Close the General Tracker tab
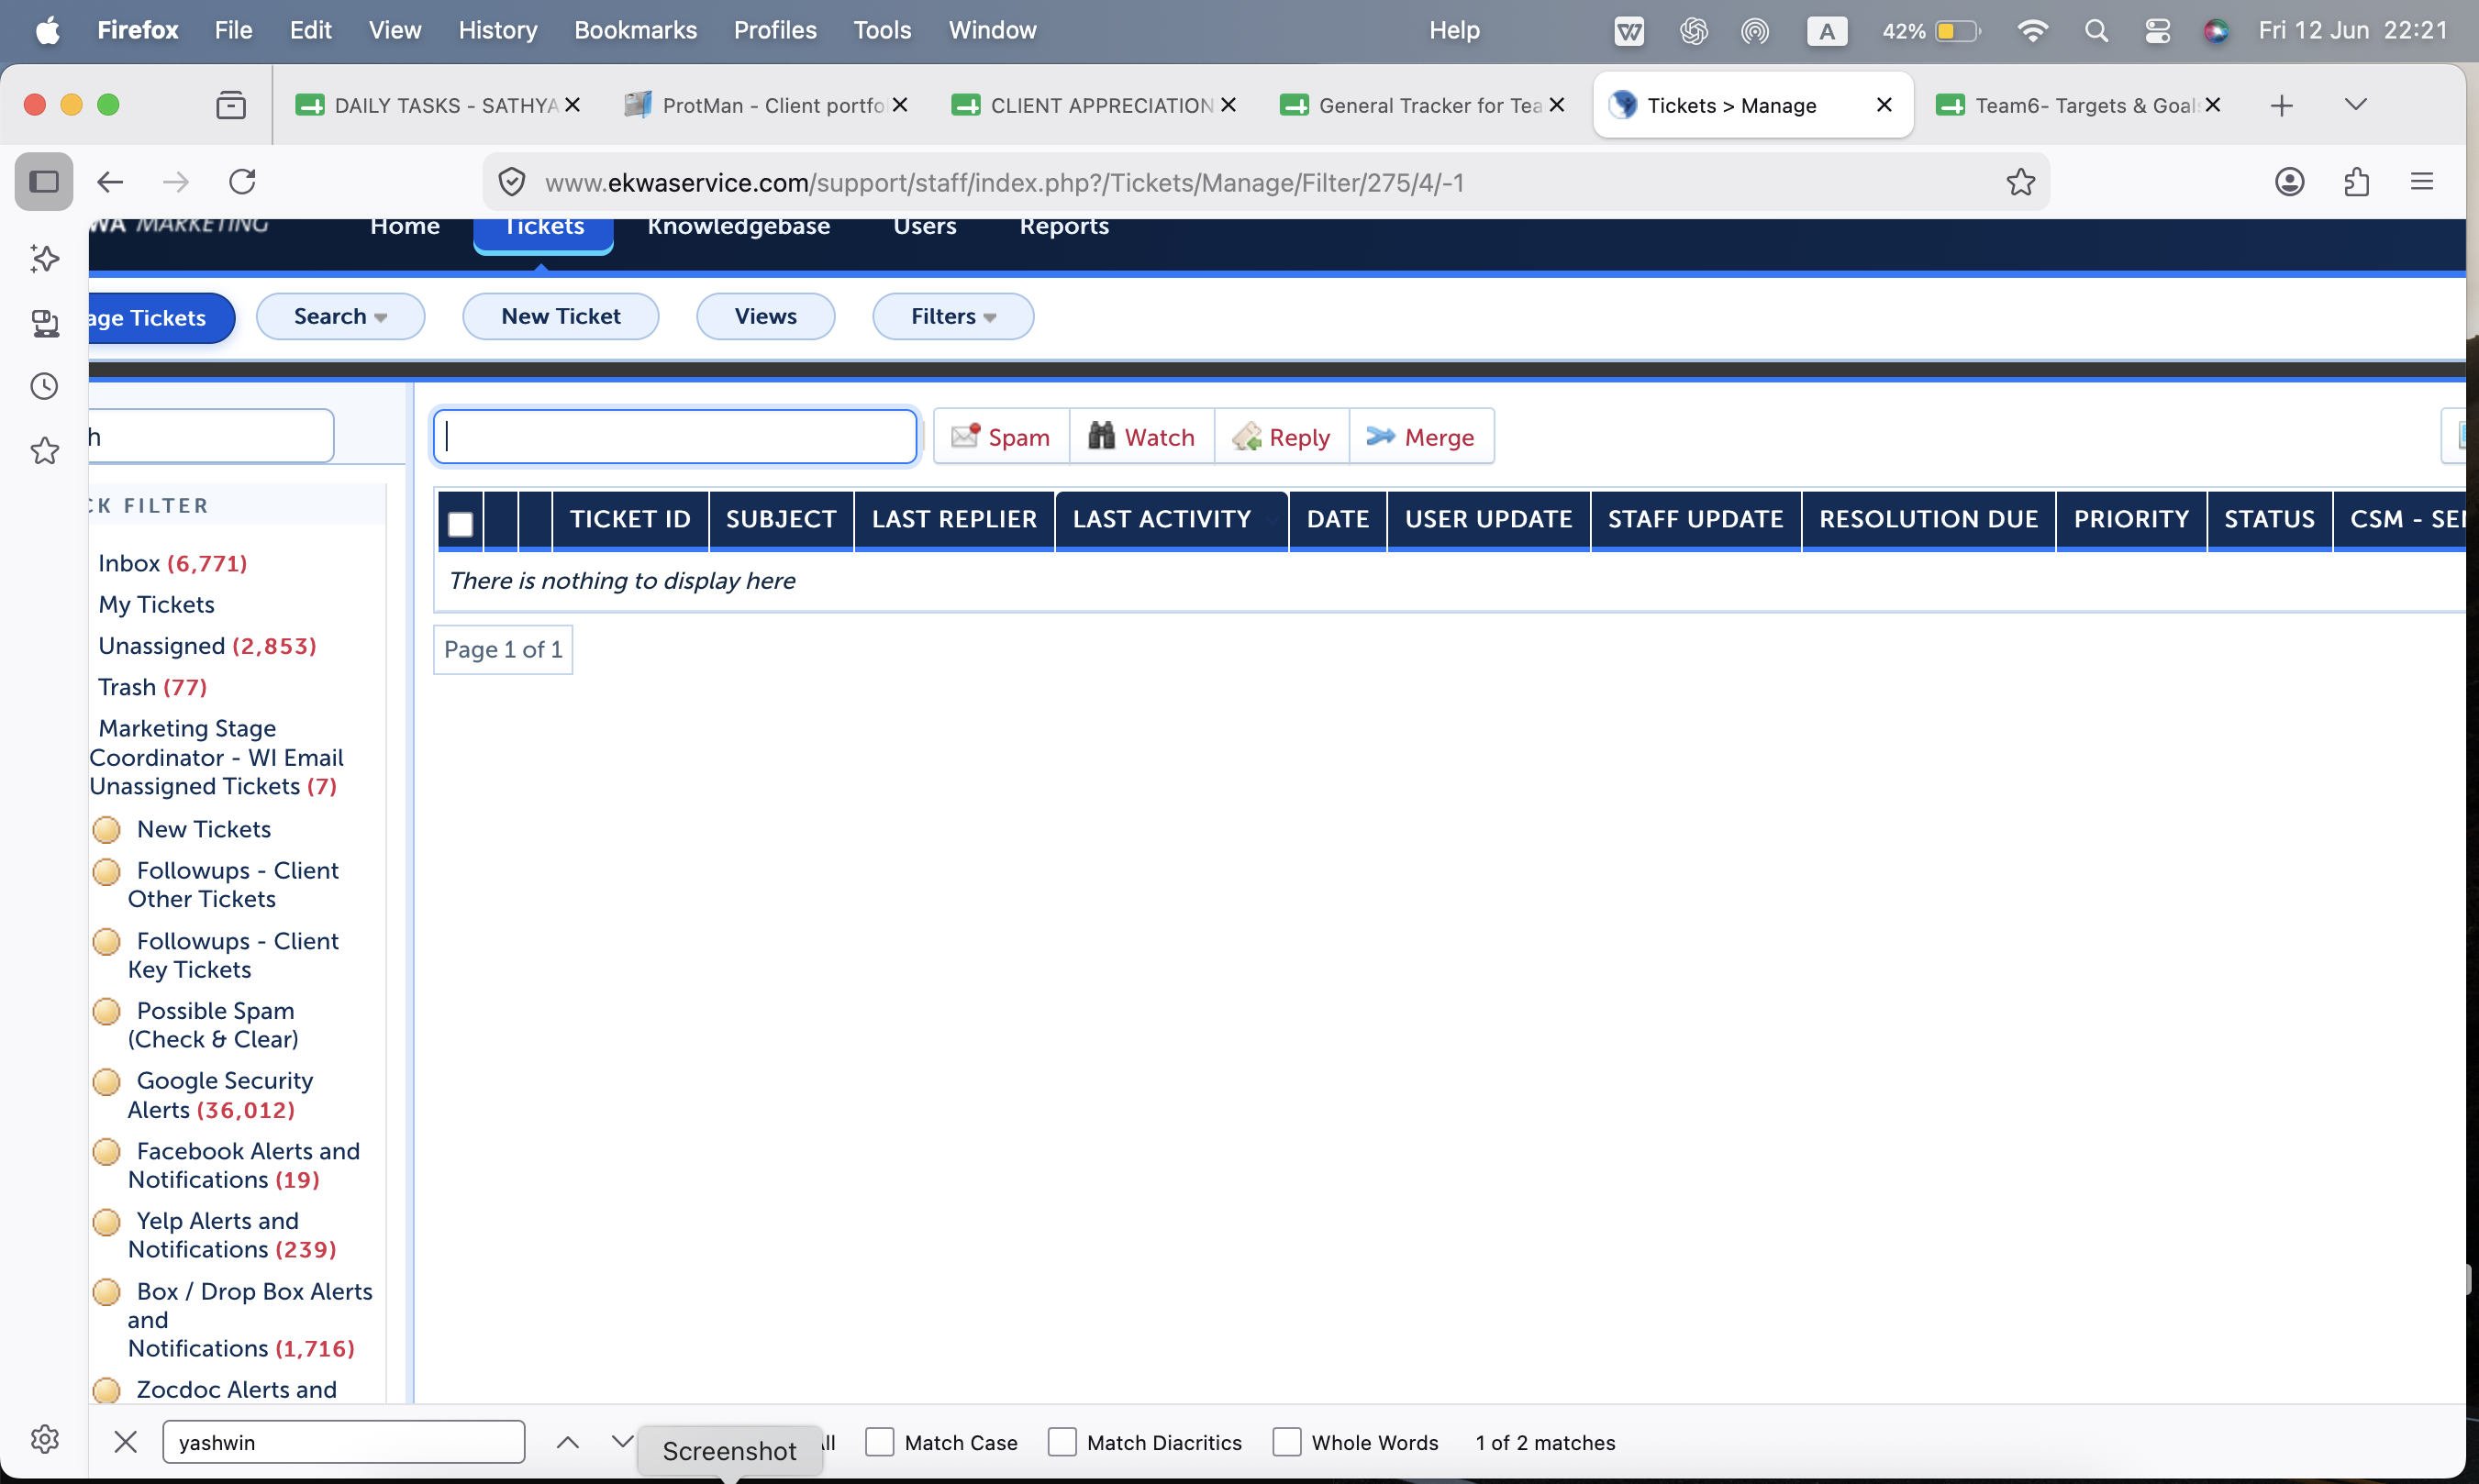Image resolution: width=2479 pixels, height=1484 pixels. pyautogui.click(x=1557, y=105)
